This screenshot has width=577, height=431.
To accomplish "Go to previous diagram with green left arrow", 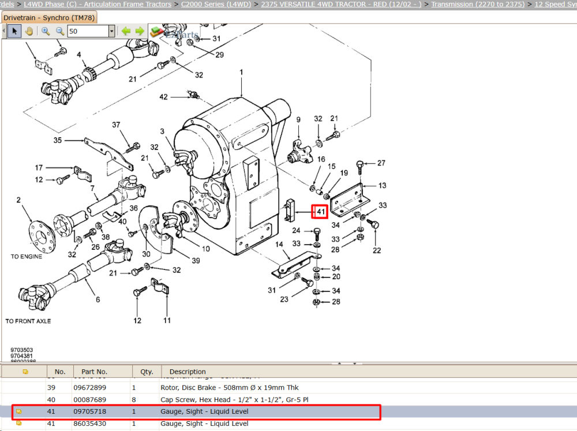I will point(126,31).
